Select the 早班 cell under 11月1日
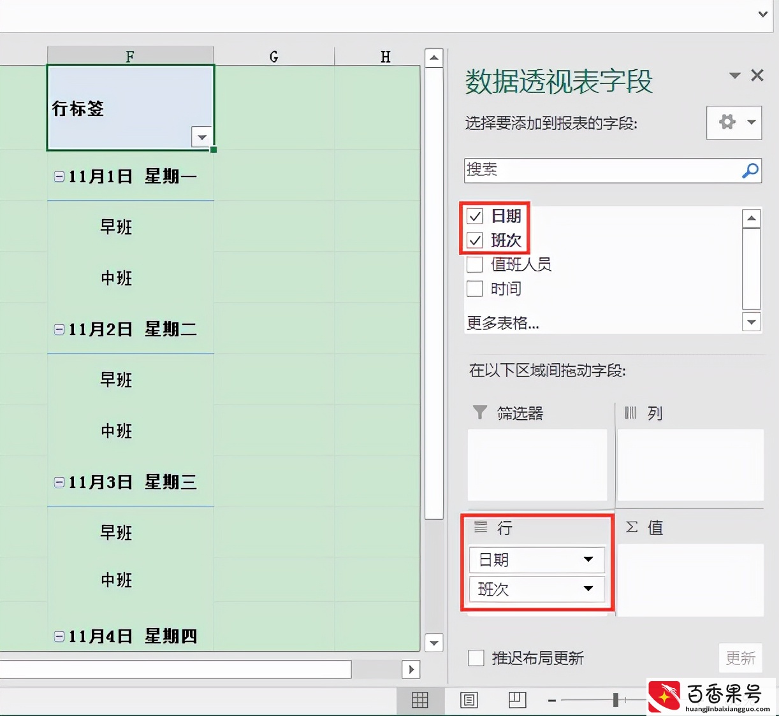 pyautogui.click(x=130, y=226)
